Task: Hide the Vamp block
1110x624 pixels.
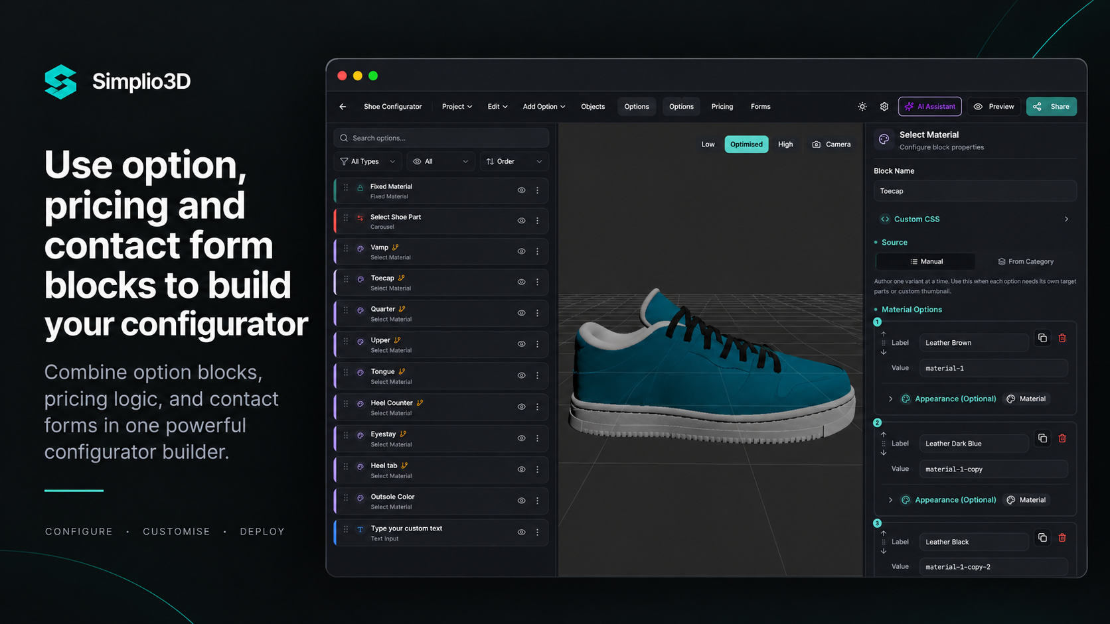Action: pos(522,251)
